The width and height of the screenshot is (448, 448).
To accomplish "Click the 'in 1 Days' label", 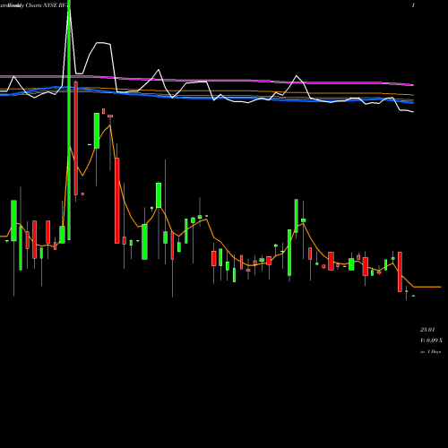I will click(430, 352).
